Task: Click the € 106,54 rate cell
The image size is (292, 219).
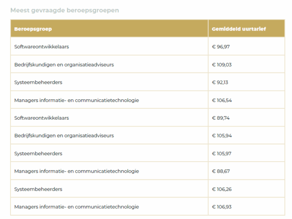Action: click(x=246, y=100)
